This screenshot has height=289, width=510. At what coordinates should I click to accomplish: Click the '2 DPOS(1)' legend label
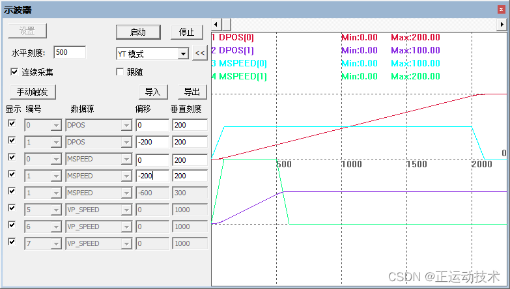[233, 50]
